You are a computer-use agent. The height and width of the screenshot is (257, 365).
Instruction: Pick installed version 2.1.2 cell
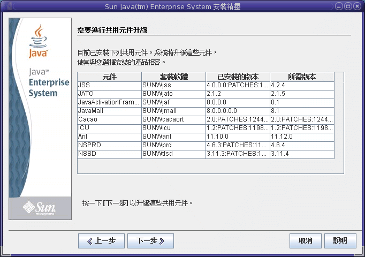point(238,94)
